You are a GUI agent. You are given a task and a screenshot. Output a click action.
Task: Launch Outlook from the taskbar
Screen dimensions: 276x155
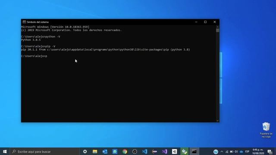click(x=105, y=152)
